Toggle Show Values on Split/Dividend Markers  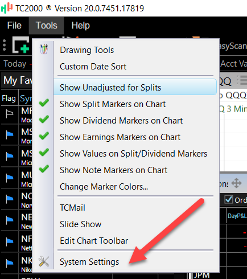click(x=133, y=154)
